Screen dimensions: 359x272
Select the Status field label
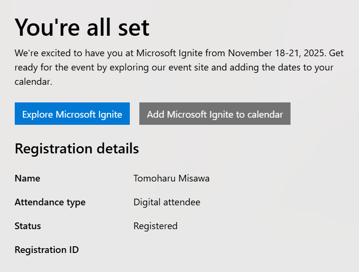pos(28,226)
